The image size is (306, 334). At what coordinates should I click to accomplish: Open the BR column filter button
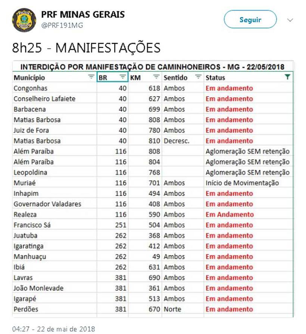123,77
